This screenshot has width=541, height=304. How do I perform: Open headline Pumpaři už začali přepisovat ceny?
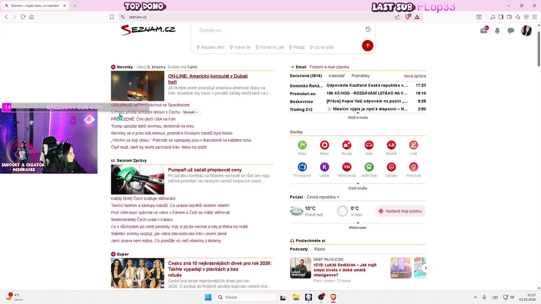[x=205, y=170]
